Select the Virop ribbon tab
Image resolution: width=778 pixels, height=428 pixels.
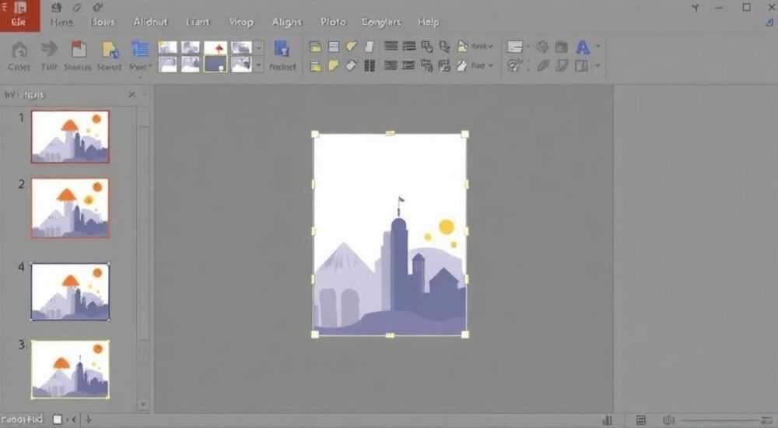coord(240,23)
